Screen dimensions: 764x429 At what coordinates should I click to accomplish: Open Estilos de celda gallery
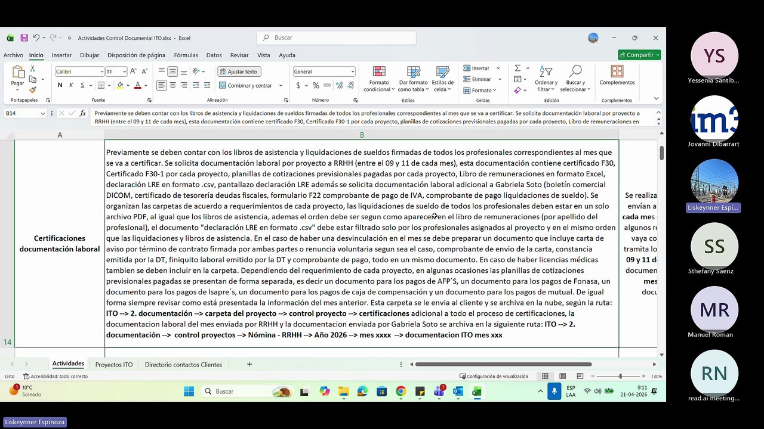point(443,79)
